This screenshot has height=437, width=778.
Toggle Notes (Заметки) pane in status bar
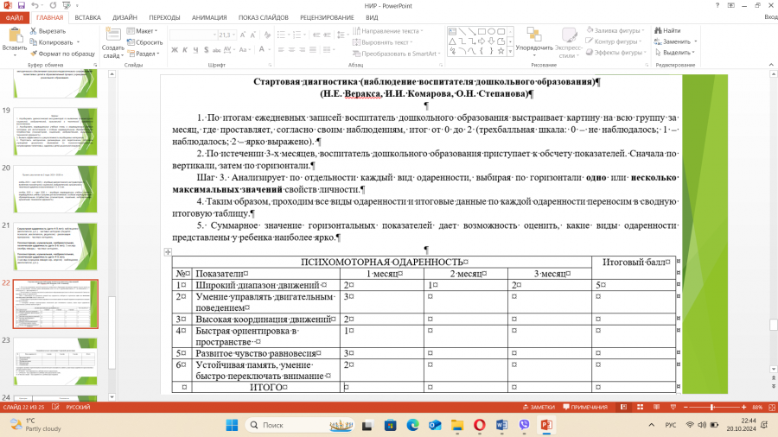[x=539, y=408]
